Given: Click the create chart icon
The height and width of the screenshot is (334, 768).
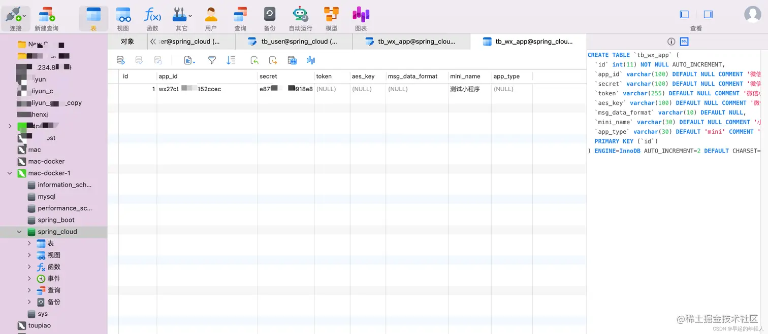Looking at the screenshot, I should (x=311, y=60).
